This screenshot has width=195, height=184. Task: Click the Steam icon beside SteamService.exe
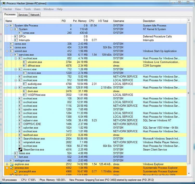[x=20, y=150]
